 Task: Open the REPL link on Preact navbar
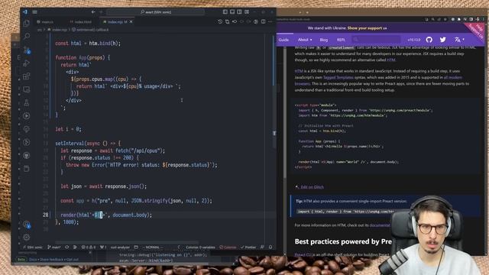click(341, 40)
